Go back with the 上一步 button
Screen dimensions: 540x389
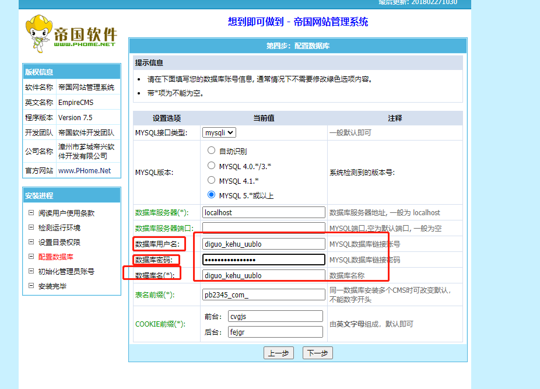(x=279, y=353)
